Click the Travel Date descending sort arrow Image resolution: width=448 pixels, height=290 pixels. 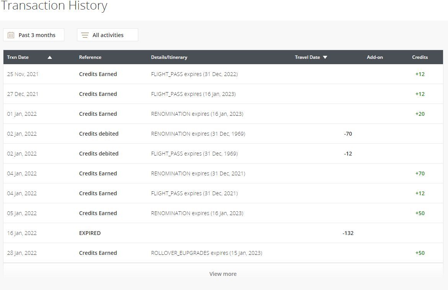tap(325, 57)
